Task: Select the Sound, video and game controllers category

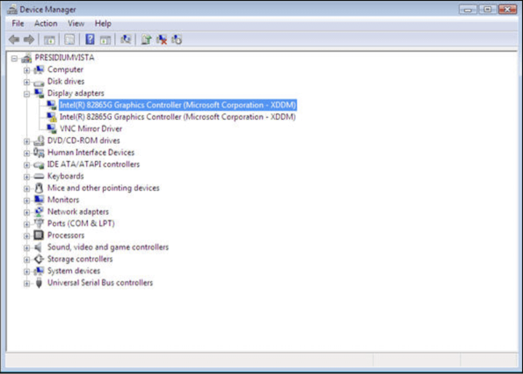Action: click(x=108, y=247)
